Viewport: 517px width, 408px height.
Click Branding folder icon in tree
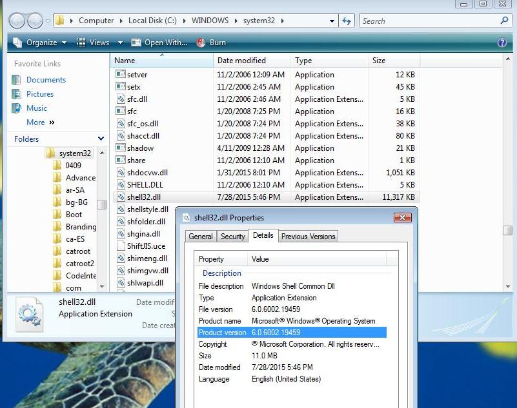[57, 226]
